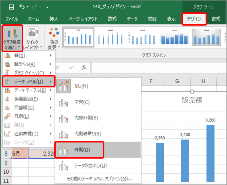Choose 中央(C) data label position
This screenshot has width=227, height=185.
click(x=98, y=102)
